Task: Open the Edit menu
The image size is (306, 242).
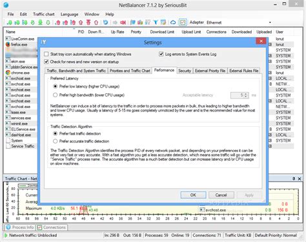Action: 23,14
